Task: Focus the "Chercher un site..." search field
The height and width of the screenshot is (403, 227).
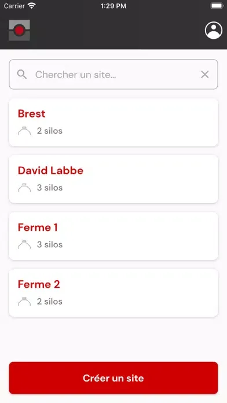Action: [x=113, y=75]
